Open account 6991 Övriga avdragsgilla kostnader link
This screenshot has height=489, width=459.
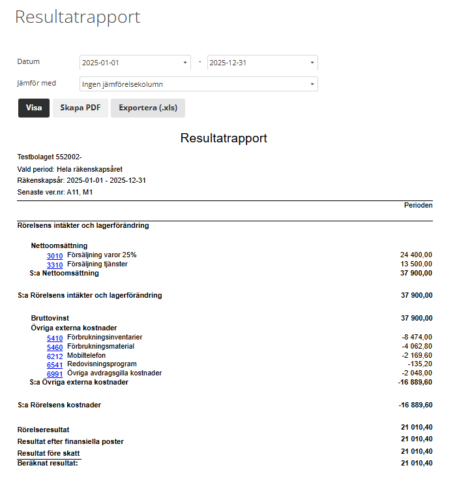click(55, 374)
